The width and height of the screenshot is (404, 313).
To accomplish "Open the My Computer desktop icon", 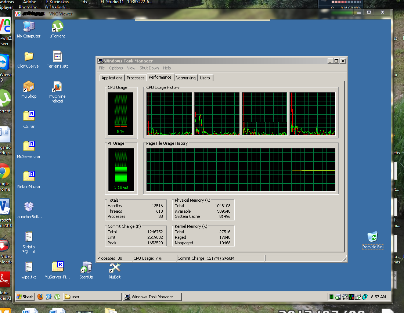I will pos(29,29).
